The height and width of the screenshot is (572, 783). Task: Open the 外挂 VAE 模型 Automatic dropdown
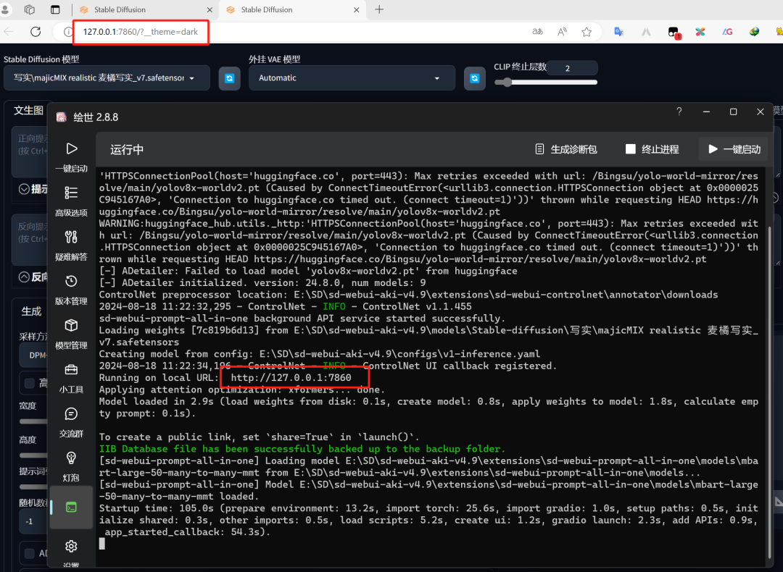tap(352, 77)
